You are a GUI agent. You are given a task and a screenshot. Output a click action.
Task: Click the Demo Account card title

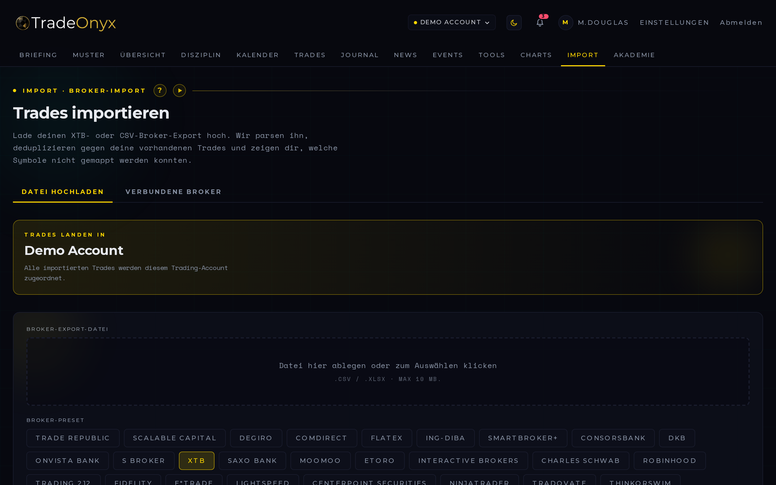pyautogui.click(x=74, y=250)
